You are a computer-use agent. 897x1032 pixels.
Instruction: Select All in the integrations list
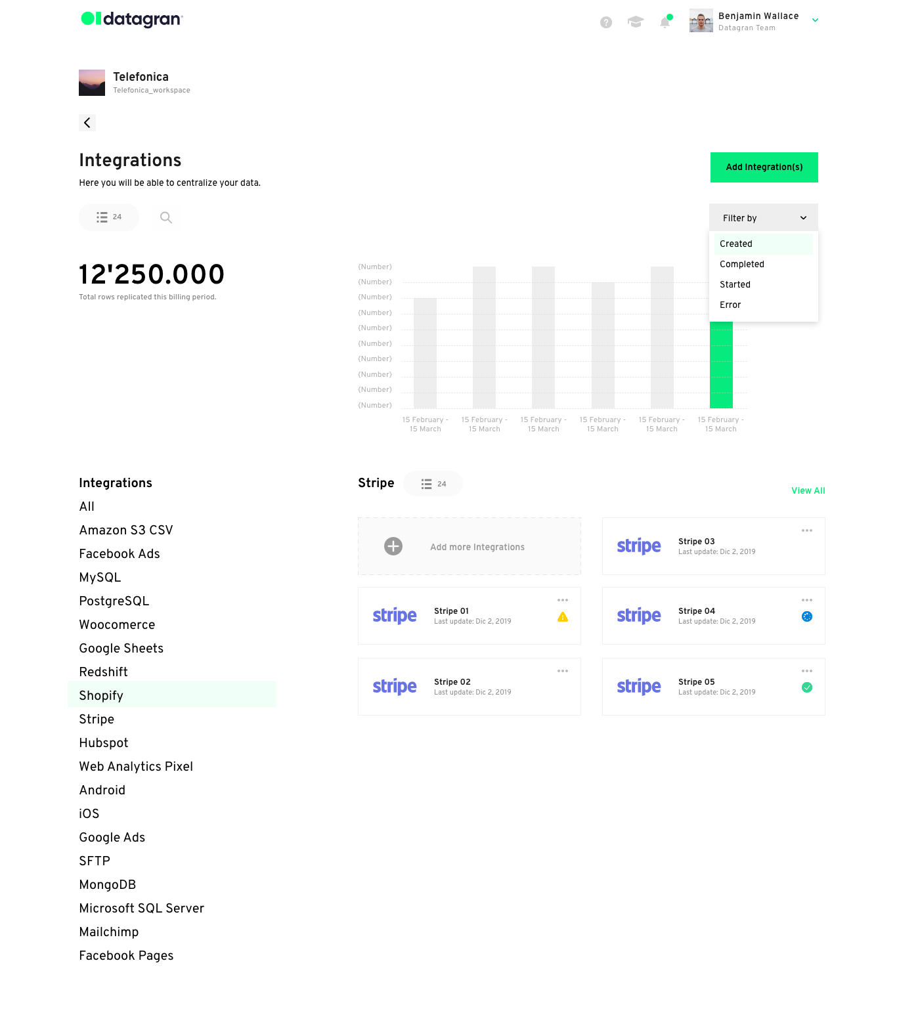[87, 507]
